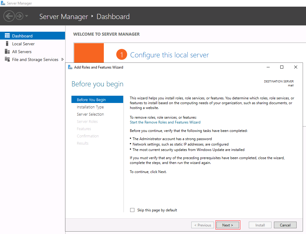The height and width of the screenshot is (234, 306).
Task: Click the File and Storage Services icon
Action: 7,59
